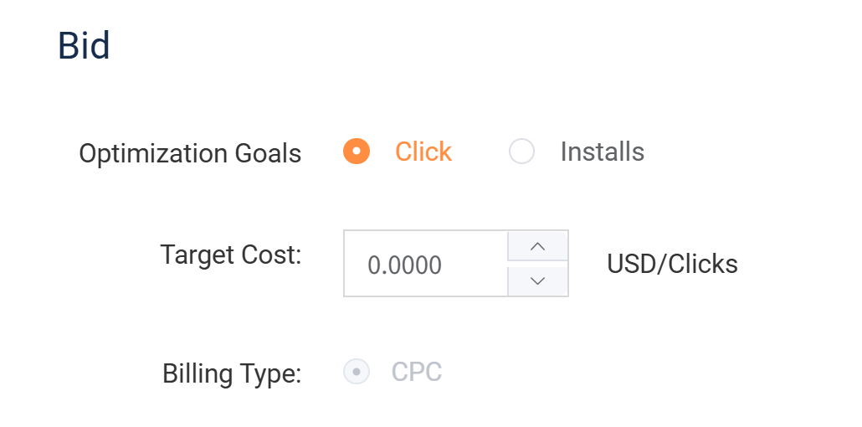Click the orange "Click" option label
This screenshot has height=427, width=862.
point(423,152)
